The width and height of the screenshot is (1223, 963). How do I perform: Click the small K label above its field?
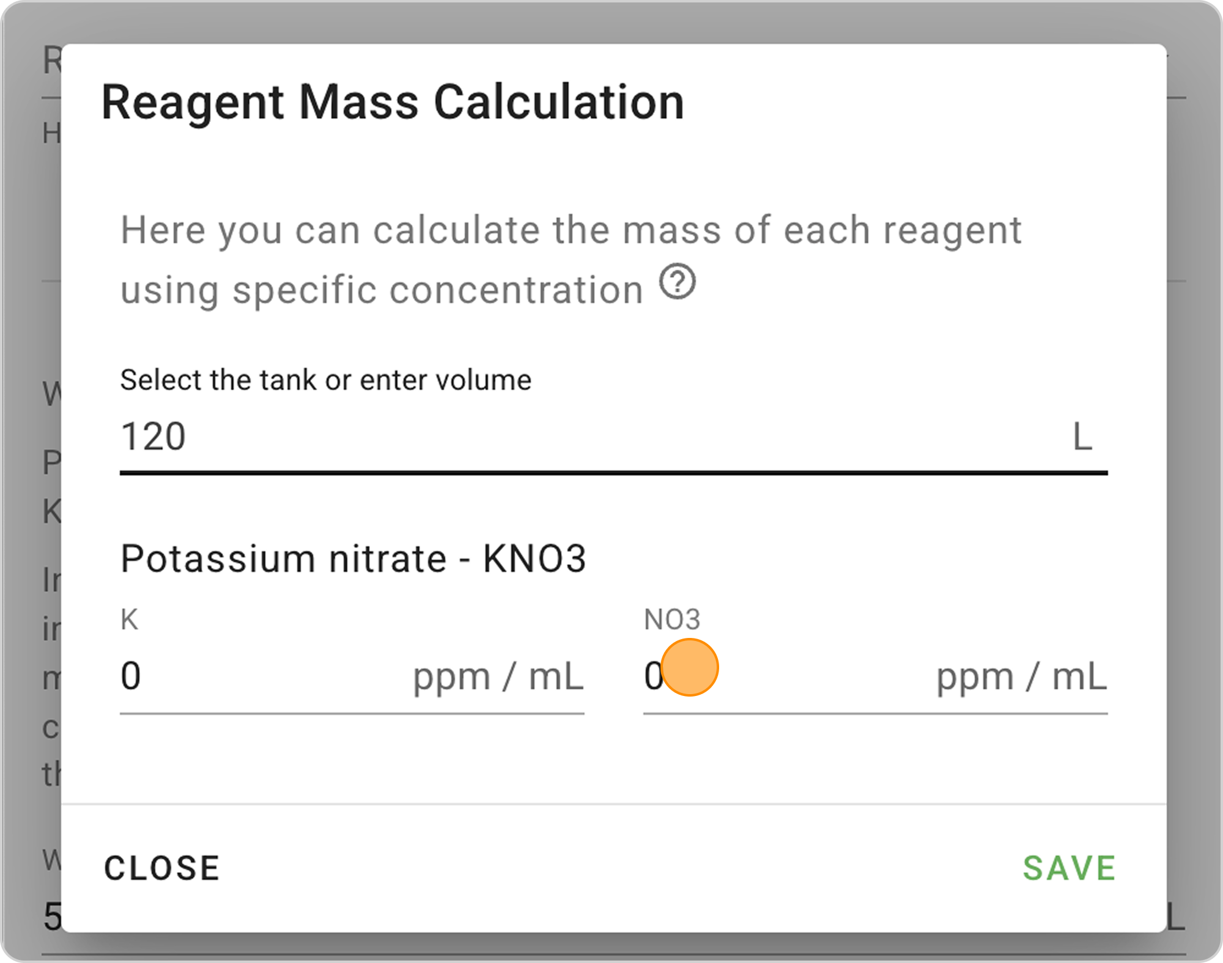coord(129,620)
